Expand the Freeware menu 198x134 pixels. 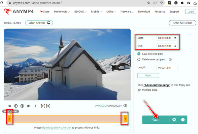pos(127,12)
